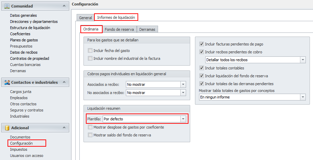Viewport: 313px width, 160px height.
Task: Select the Derramas tab
Action: pos(147,29)
